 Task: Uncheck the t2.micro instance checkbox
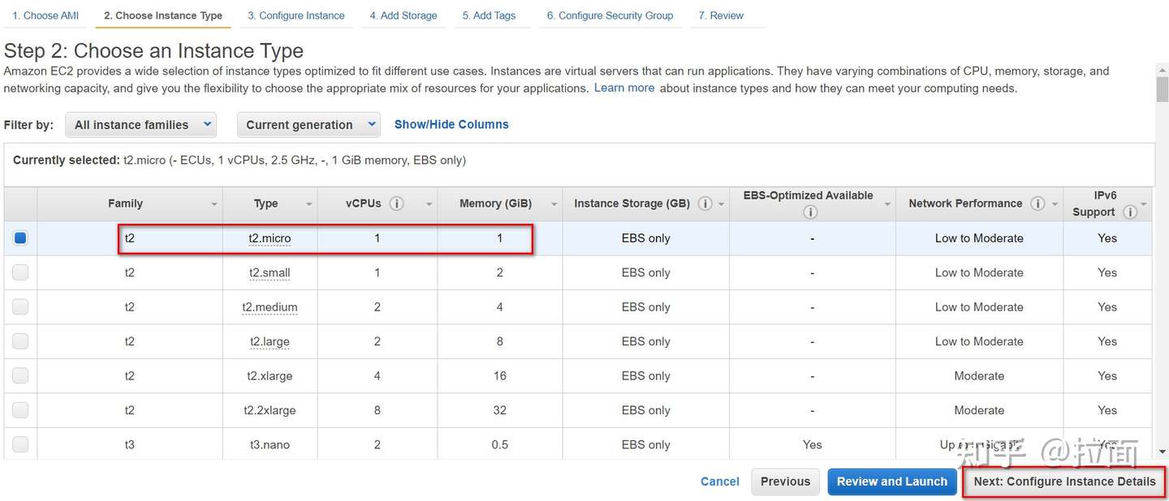pos(20,238)
